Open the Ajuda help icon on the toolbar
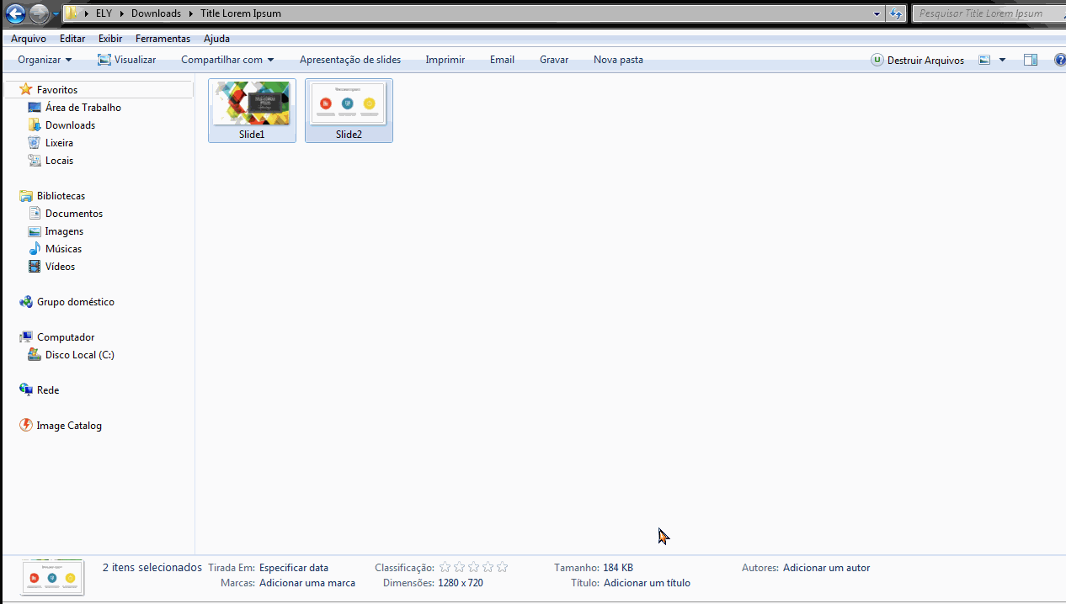This screenshot has width=1066, height=604. point(1060,60)
